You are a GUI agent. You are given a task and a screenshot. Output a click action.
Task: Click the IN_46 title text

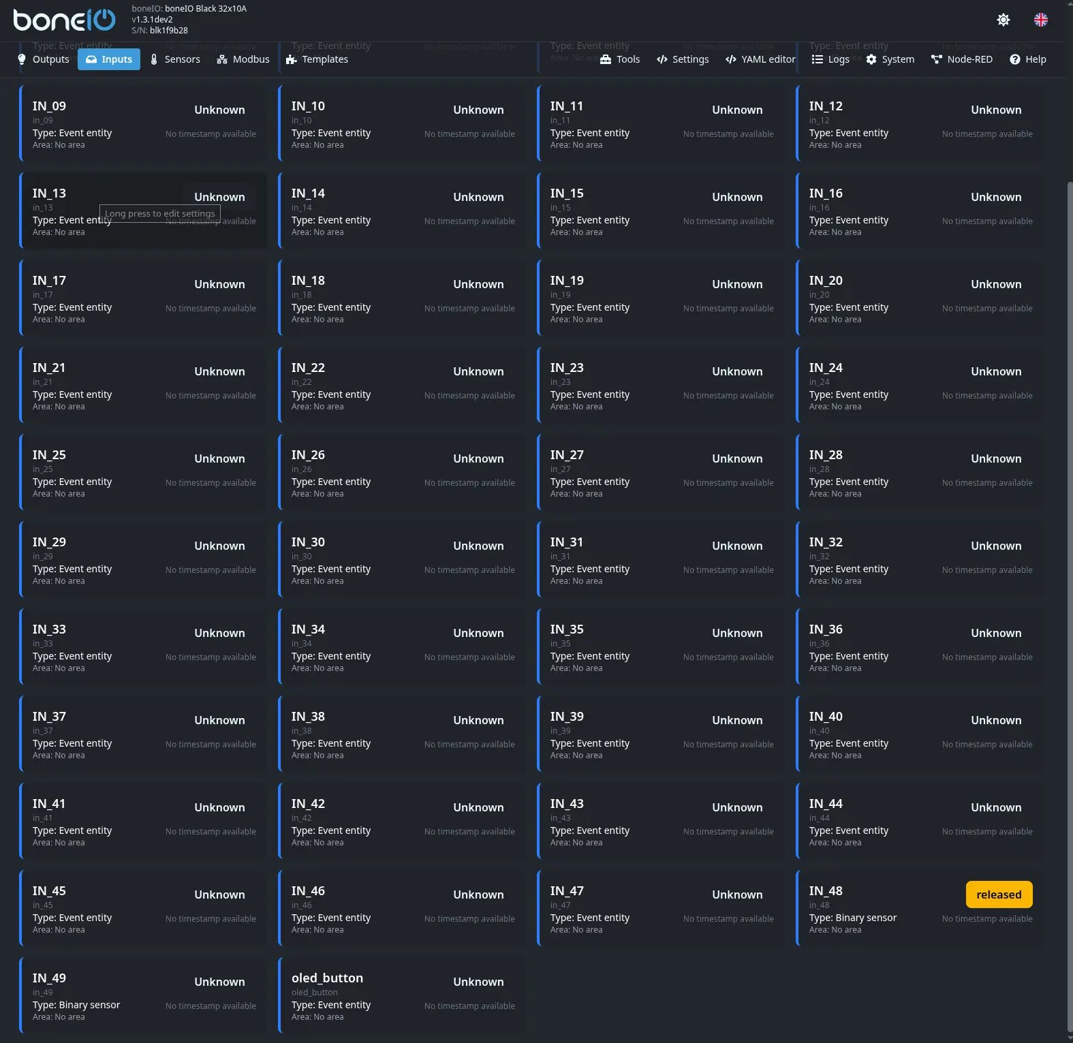pos(308,891)
